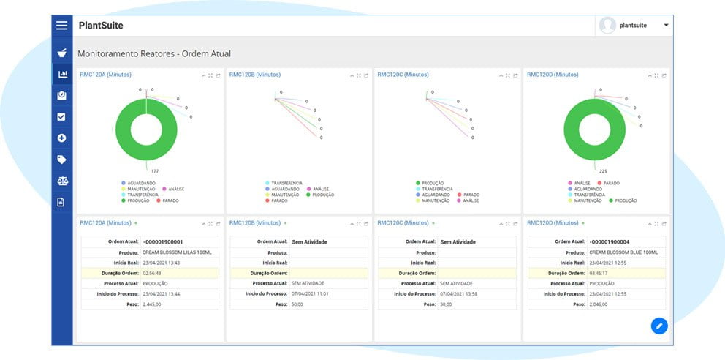Screen dimensions: 725x360
Task: Maximize the RMC120A order table panel
Action: [x=210, y=223]
